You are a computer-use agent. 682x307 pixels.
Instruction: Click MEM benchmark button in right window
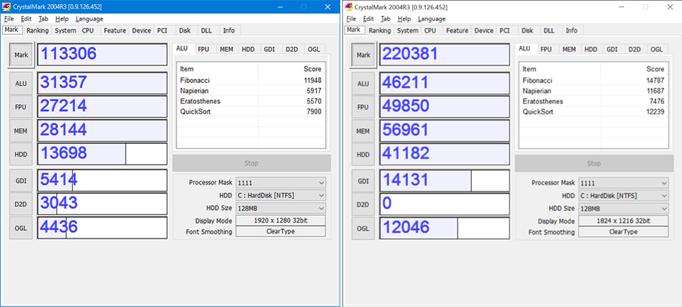tap(364, 131)
